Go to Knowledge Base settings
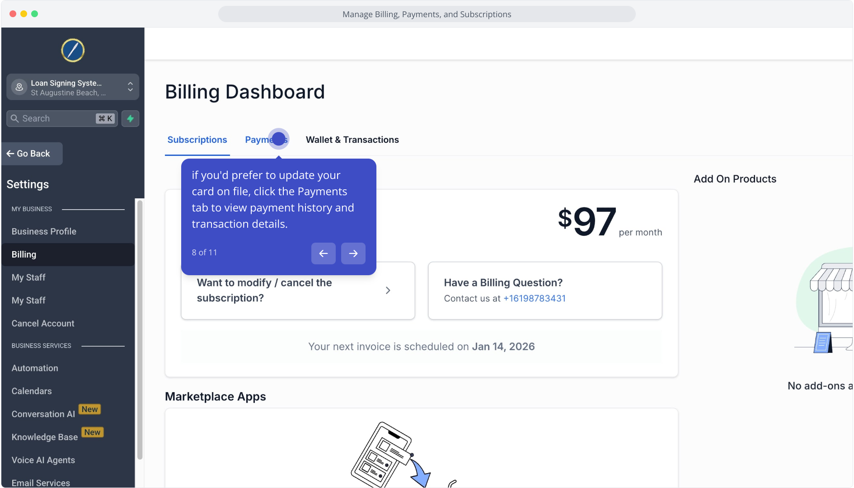The height and width of the screenshot is (488, 854). 45,437
